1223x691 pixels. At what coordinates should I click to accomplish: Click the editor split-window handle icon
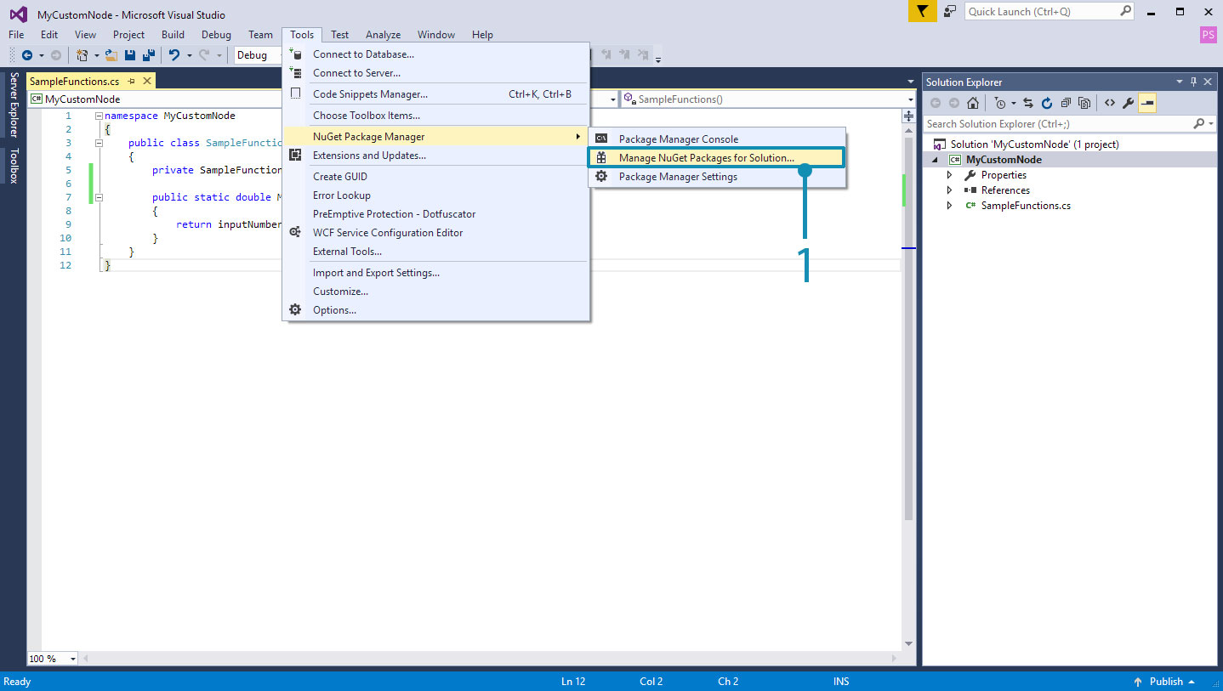909,116
